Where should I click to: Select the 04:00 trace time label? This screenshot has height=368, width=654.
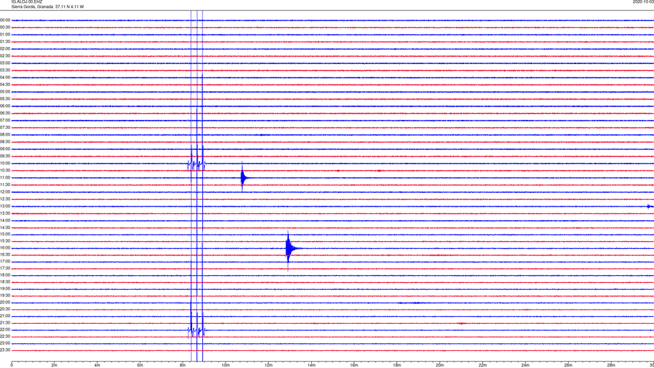click(5, 78)
